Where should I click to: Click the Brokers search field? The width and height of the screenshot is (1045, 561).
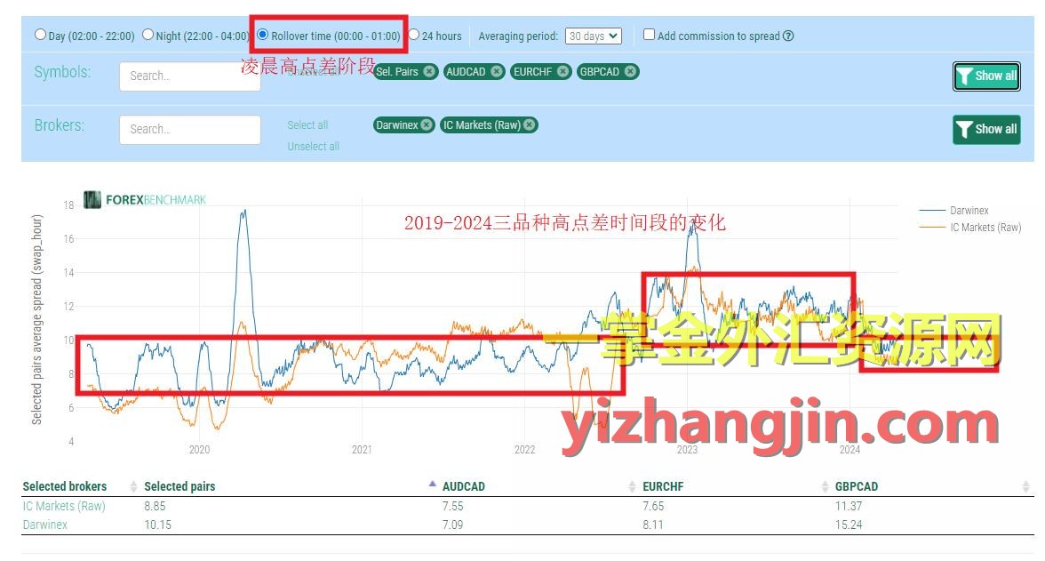pyautogui.click(x=190, y=130)
